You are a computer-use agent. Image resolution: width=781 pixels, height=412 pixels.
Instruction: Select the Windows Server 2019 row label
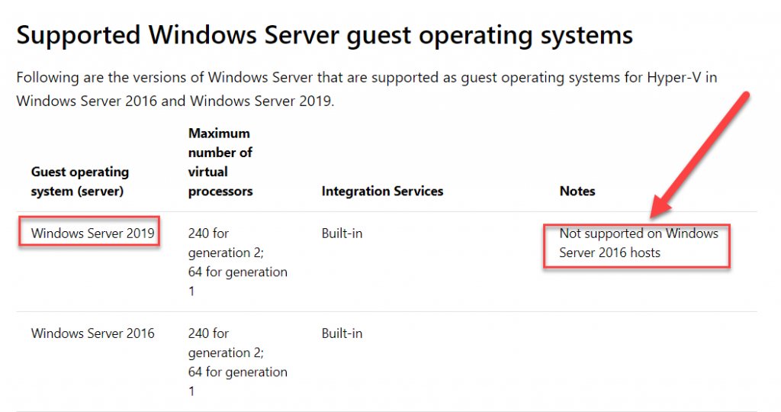click(x=92, y=233)
